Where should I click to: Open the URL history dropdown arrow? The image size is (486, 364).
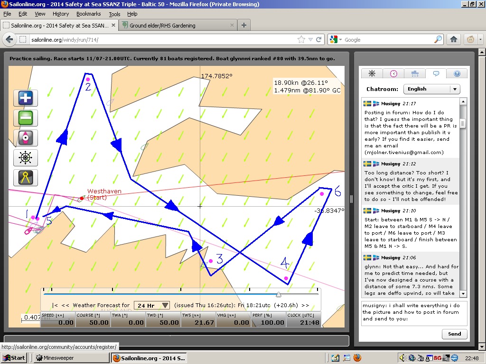coord(310,40)
